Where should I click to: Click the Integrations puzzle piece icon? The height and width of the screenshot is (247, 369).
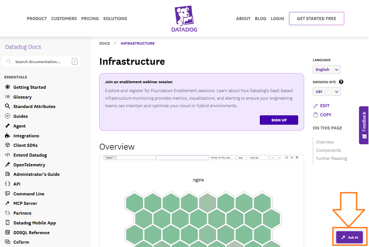8,136
